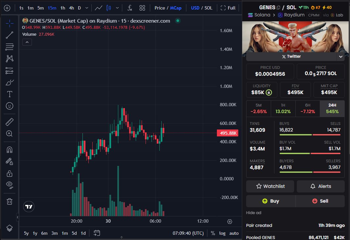The image size is (350, 240).
Task: Toggle stay in drawing mode
Action: pos(10,161)
